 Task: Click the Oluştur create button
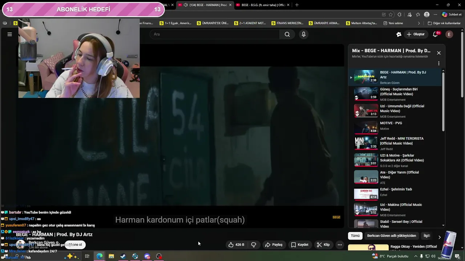(415, 34)
